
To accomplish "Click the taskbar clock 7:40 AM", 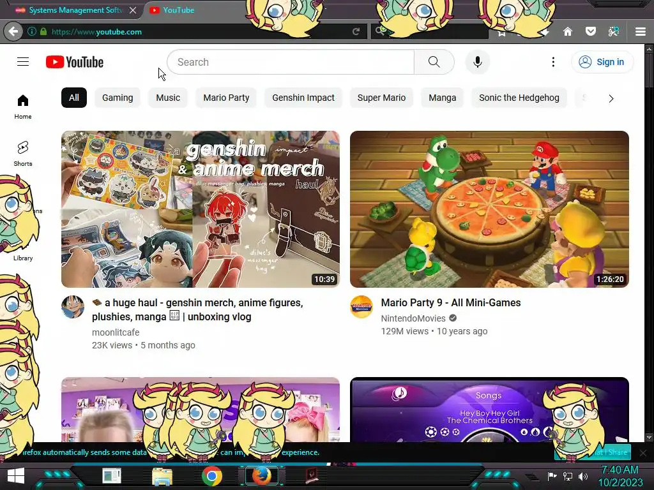I will [x=620, y=470].
